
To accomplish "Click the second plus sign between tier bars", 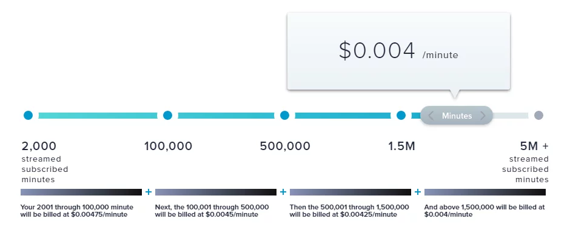I will point(283,192).
